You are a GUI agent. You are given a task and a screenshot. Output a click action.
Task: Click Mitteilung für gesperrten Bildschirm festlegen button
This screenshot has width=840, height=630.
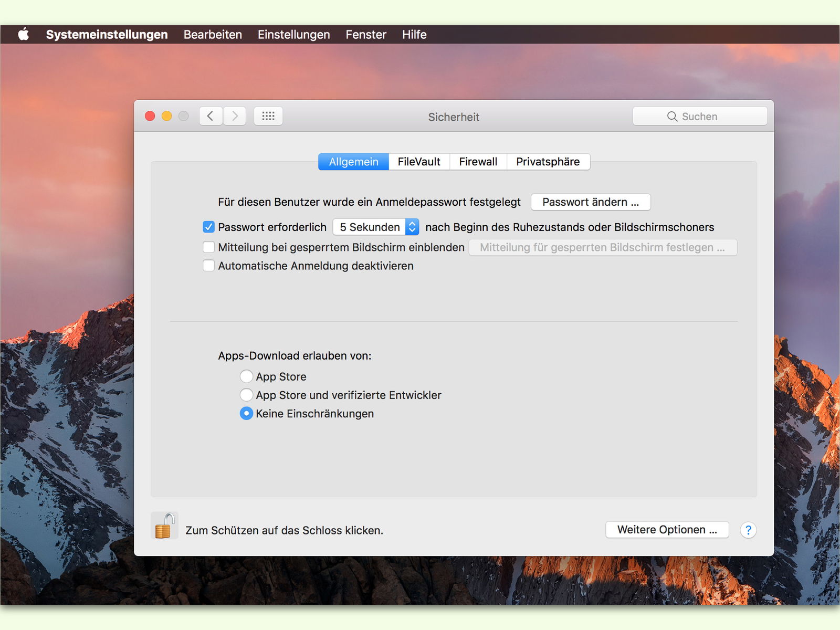click(x=603, y=247)
